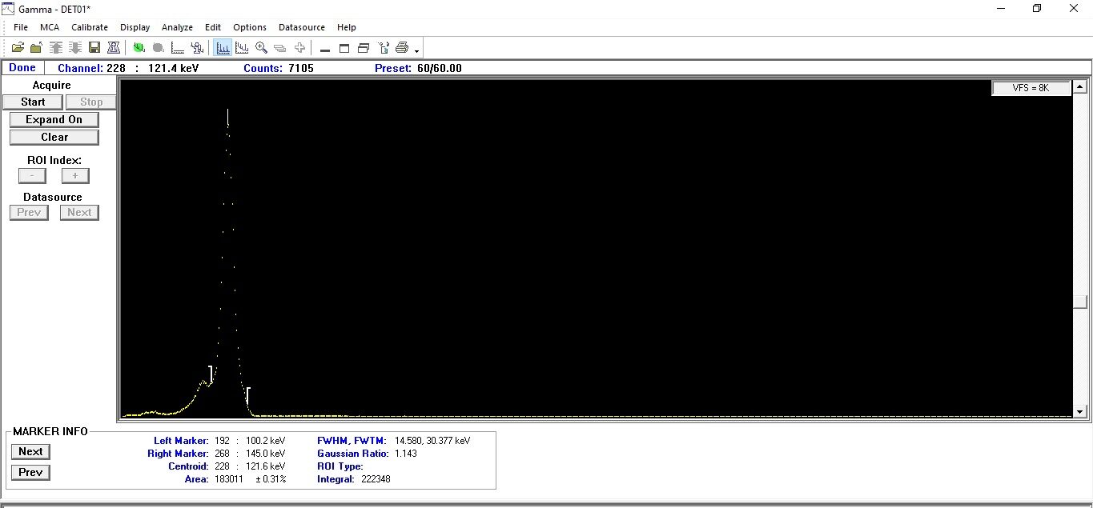The image size is (1093, 508).
Task: Click the plus cross toolbar icon
Action: [300, 48]
